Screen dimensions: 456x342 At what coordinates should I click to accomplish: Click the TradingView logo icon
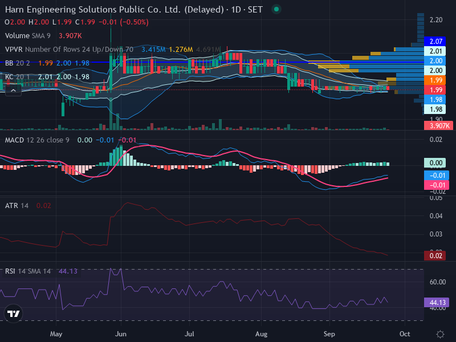[x=13, y=313]
